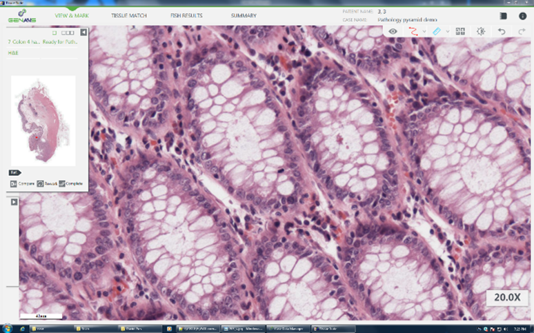Redo the last undone action
This screenshot has height=333, width=534.
point(521,31)
